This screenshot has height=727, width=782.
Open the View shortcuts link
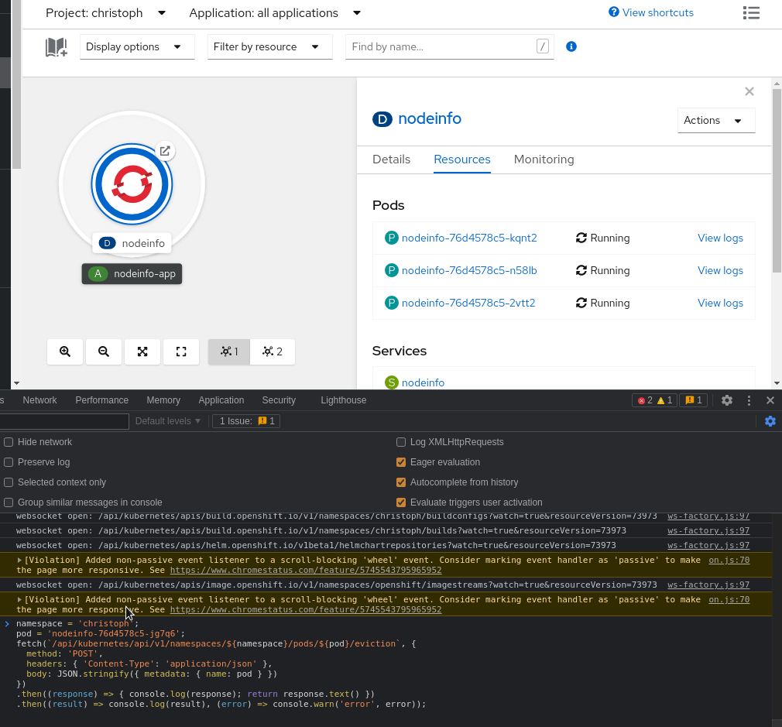(651, 12)
